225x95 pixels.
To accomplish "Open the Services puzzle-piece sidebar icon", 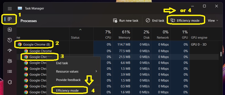I will 9,82.
